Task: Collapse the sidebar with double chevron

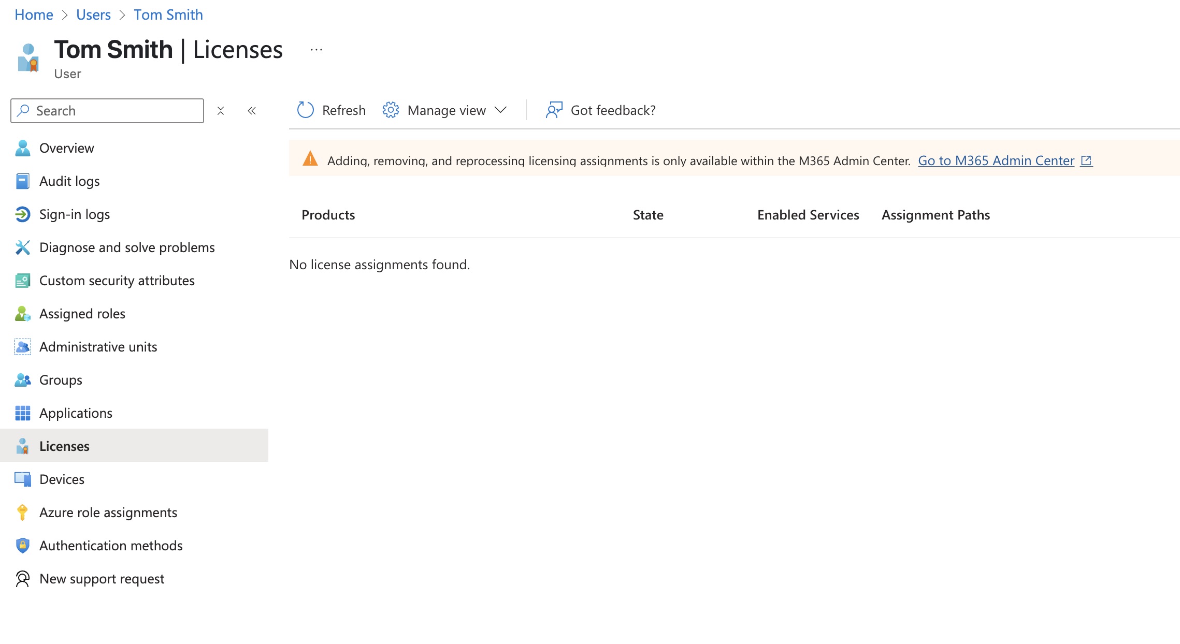Action: pos(252,111)
